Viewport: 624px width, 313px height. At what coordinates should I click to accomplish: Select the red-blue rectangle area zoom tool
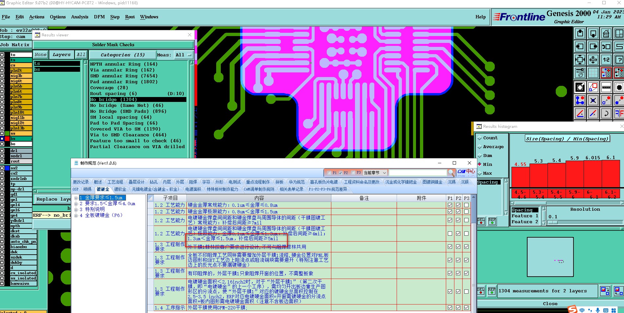coord(593,87)
